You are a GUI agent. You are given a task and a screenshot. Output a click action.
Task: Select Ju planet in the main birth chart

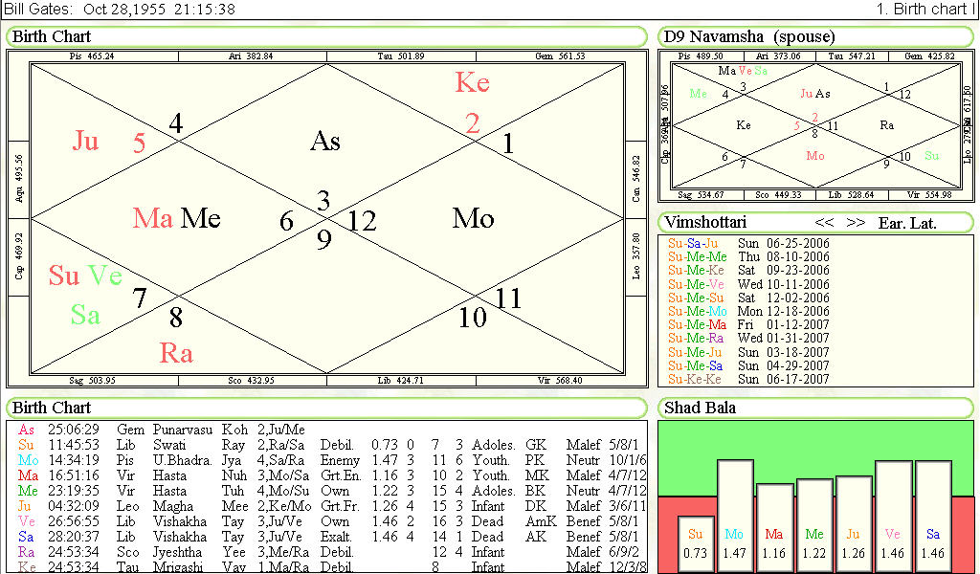(x=85, y=142)
